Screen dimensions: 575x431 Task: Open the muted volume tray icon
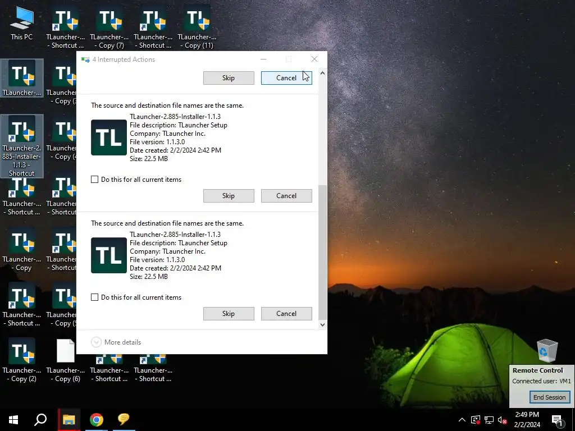pos(503,420)
